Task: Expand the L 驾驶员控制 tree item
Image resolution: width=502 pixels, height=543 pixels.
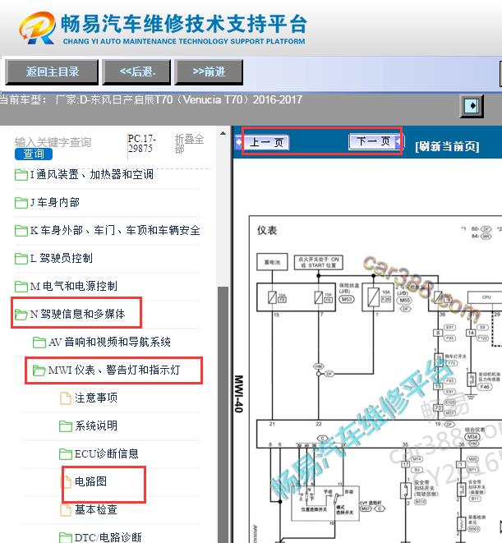Action: [x=61, y=258]
